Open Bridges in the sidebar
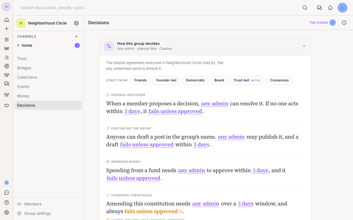Image resolution: width=353 pixels, height=220 pixels. [48, 68]
